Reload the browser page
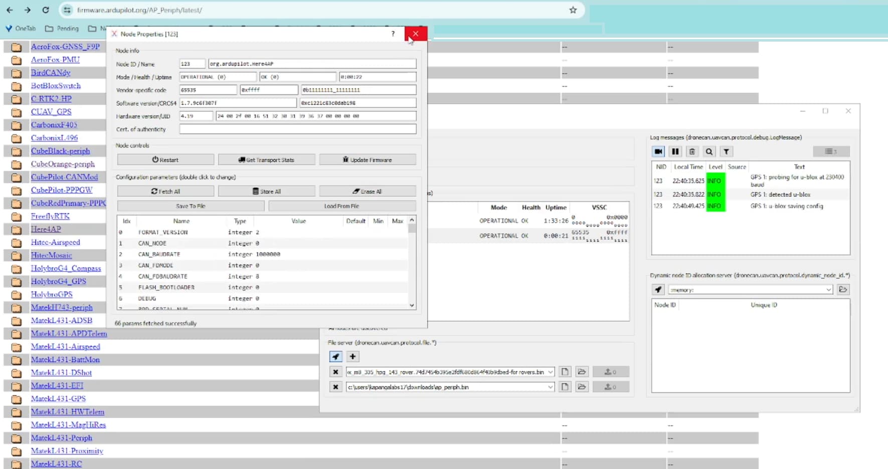Viewport: 888px width, 469px height. tap(46, 10)
